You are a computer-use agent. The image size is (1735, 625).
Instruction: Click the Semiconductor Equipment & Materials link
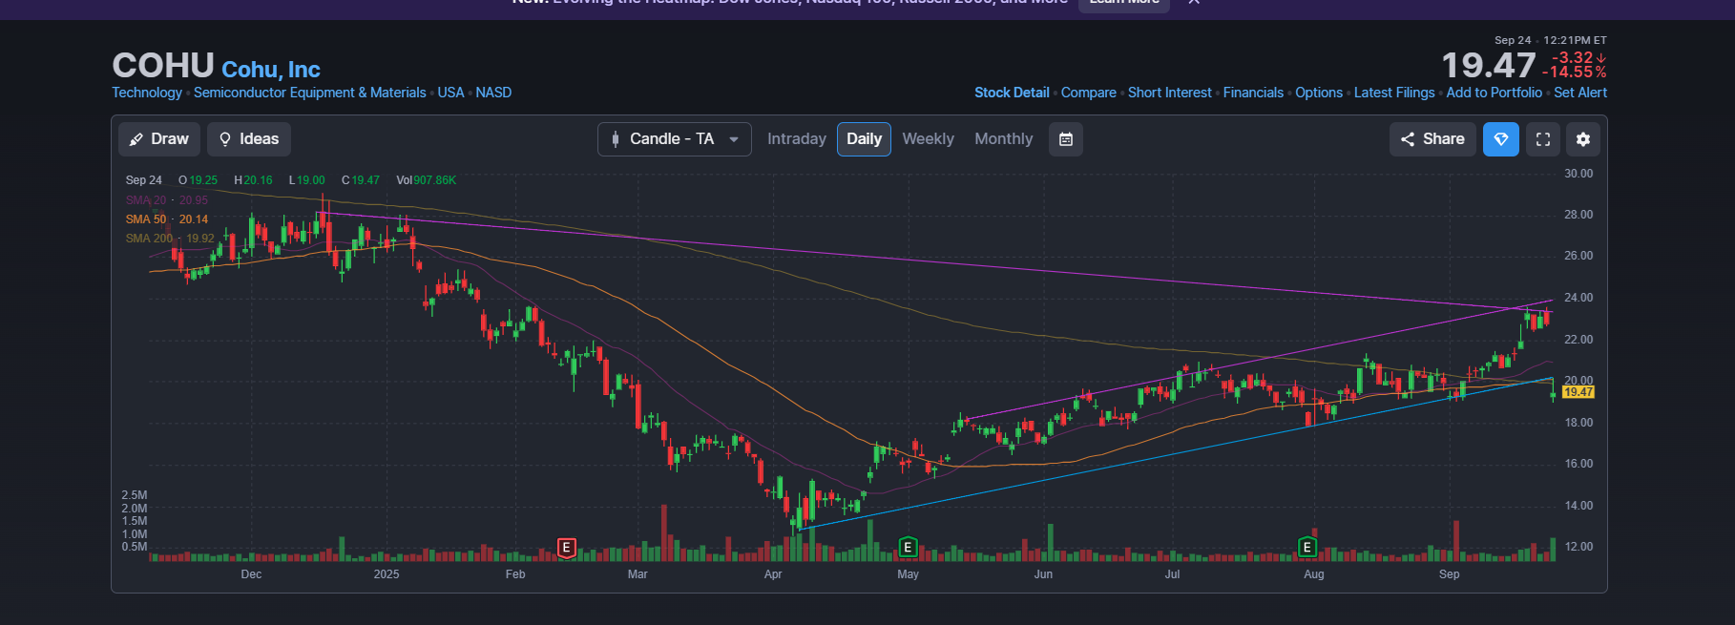point(309,93)
